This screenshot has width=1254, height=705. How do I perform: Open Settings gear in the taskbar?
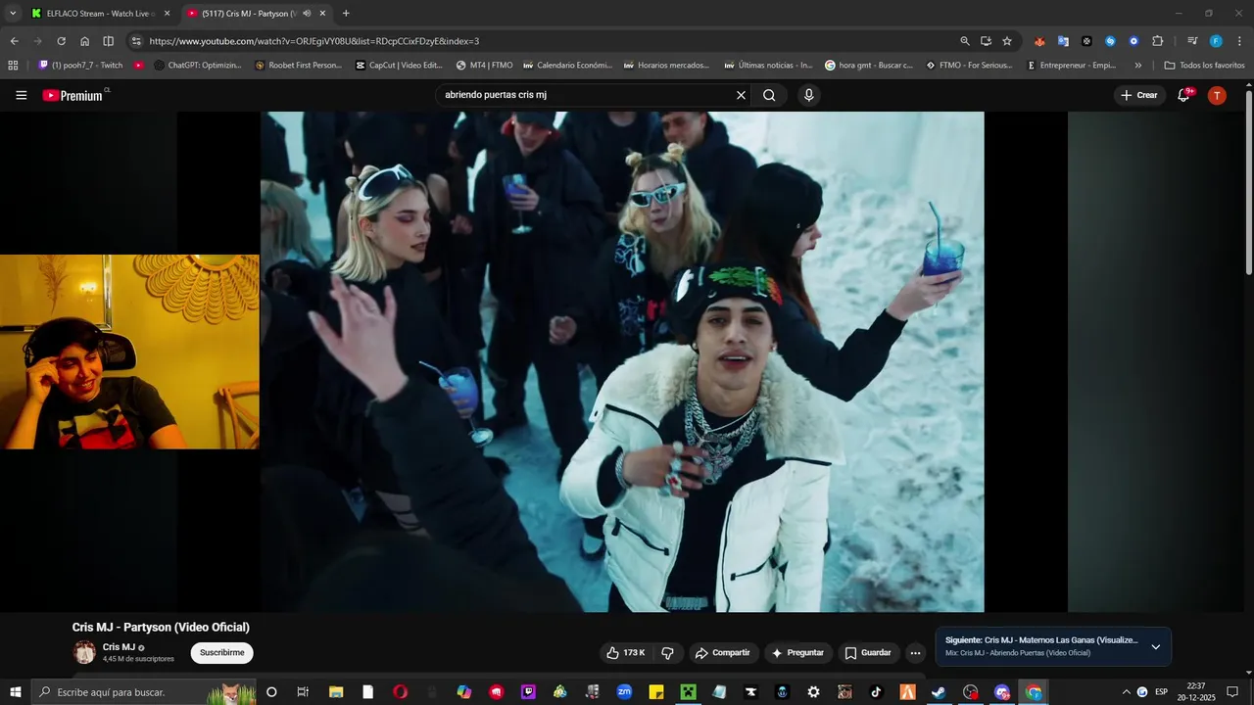[813, 692]
